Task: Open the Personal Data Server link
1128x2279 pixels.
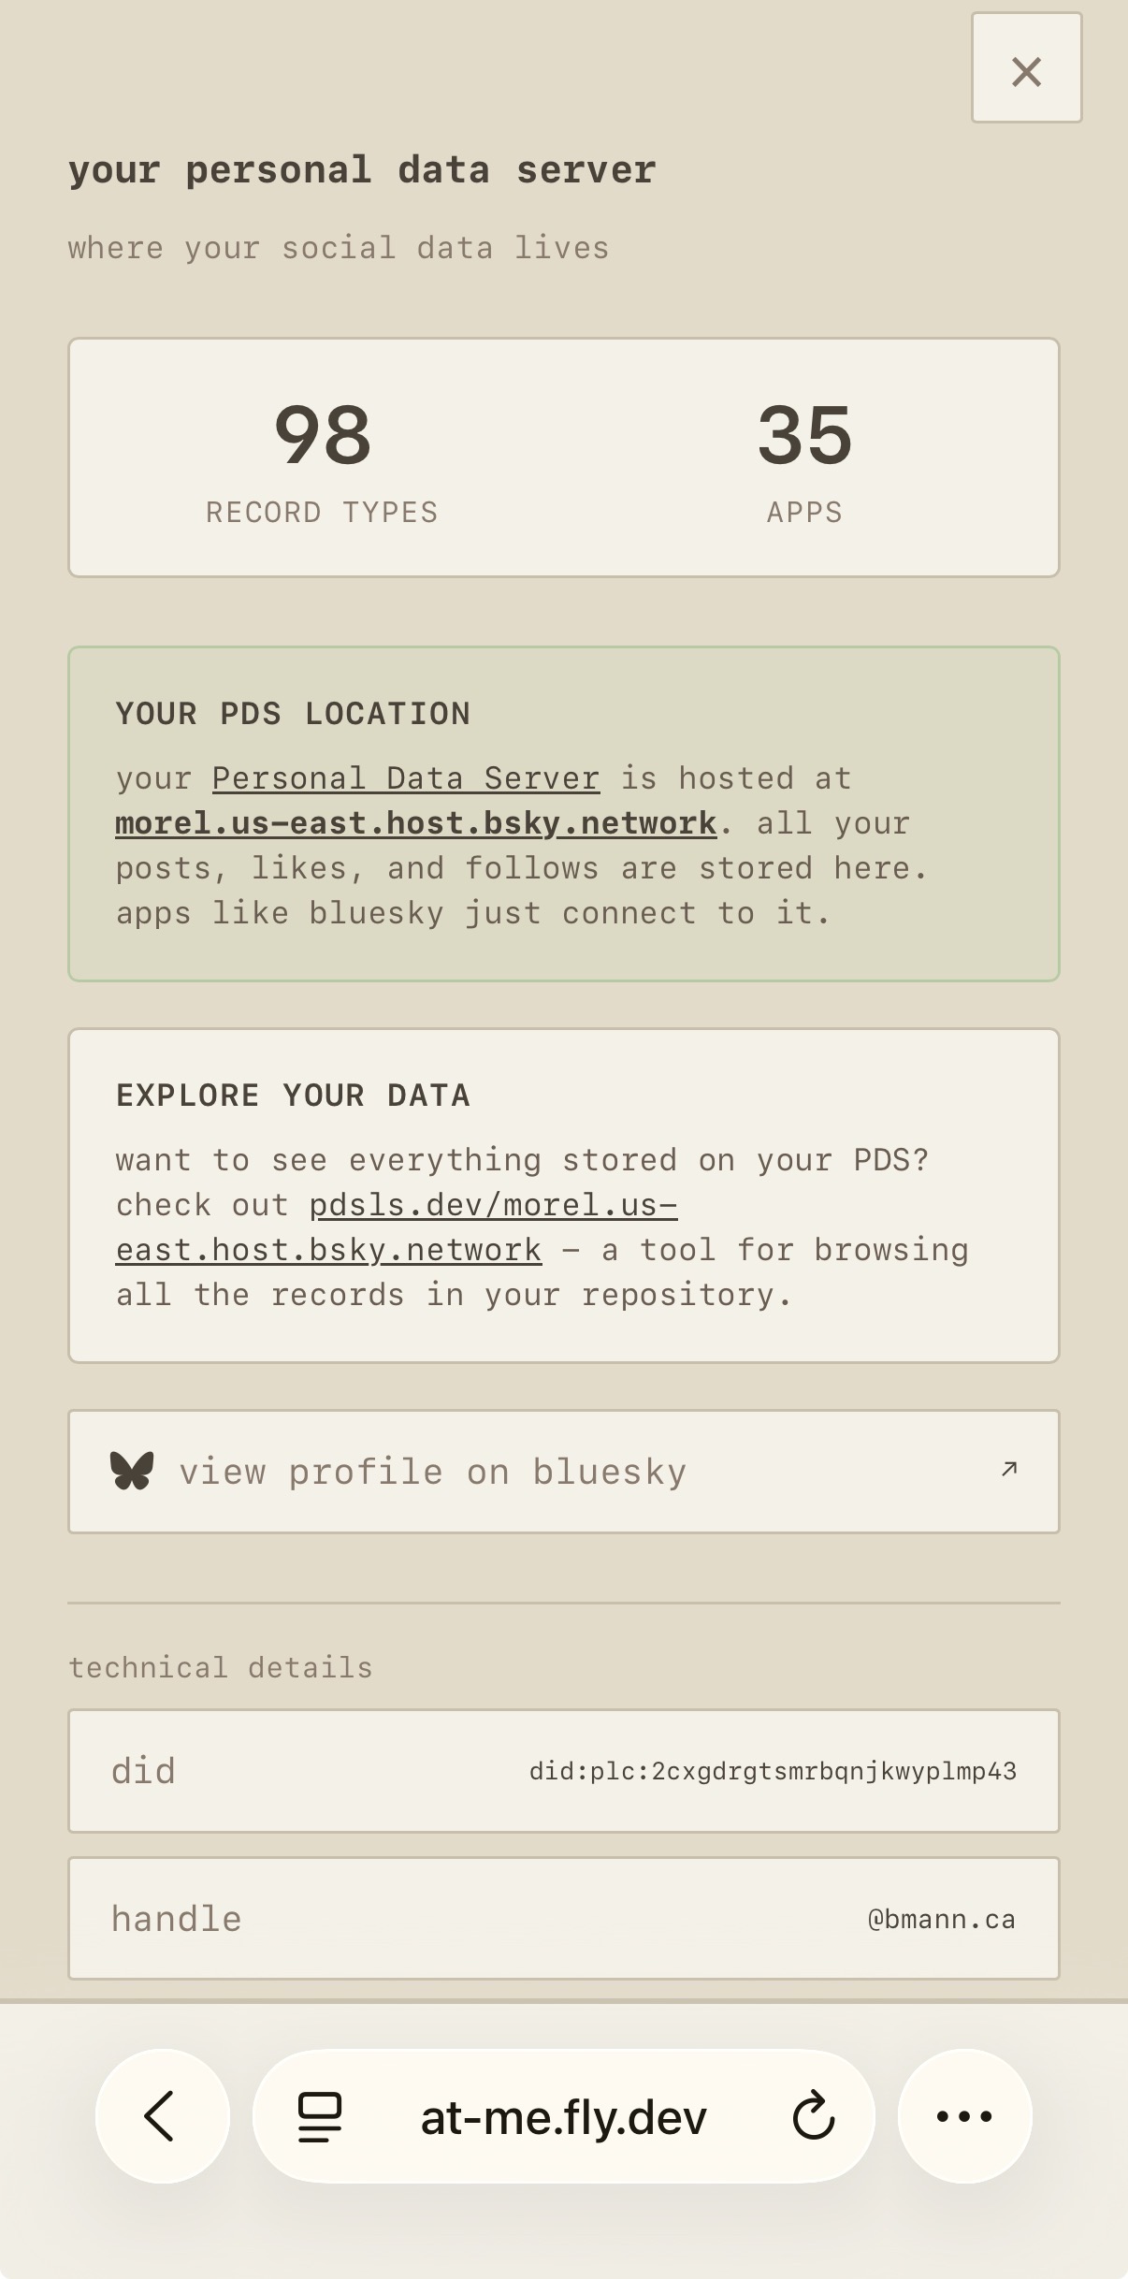Action: coord(405,778)
